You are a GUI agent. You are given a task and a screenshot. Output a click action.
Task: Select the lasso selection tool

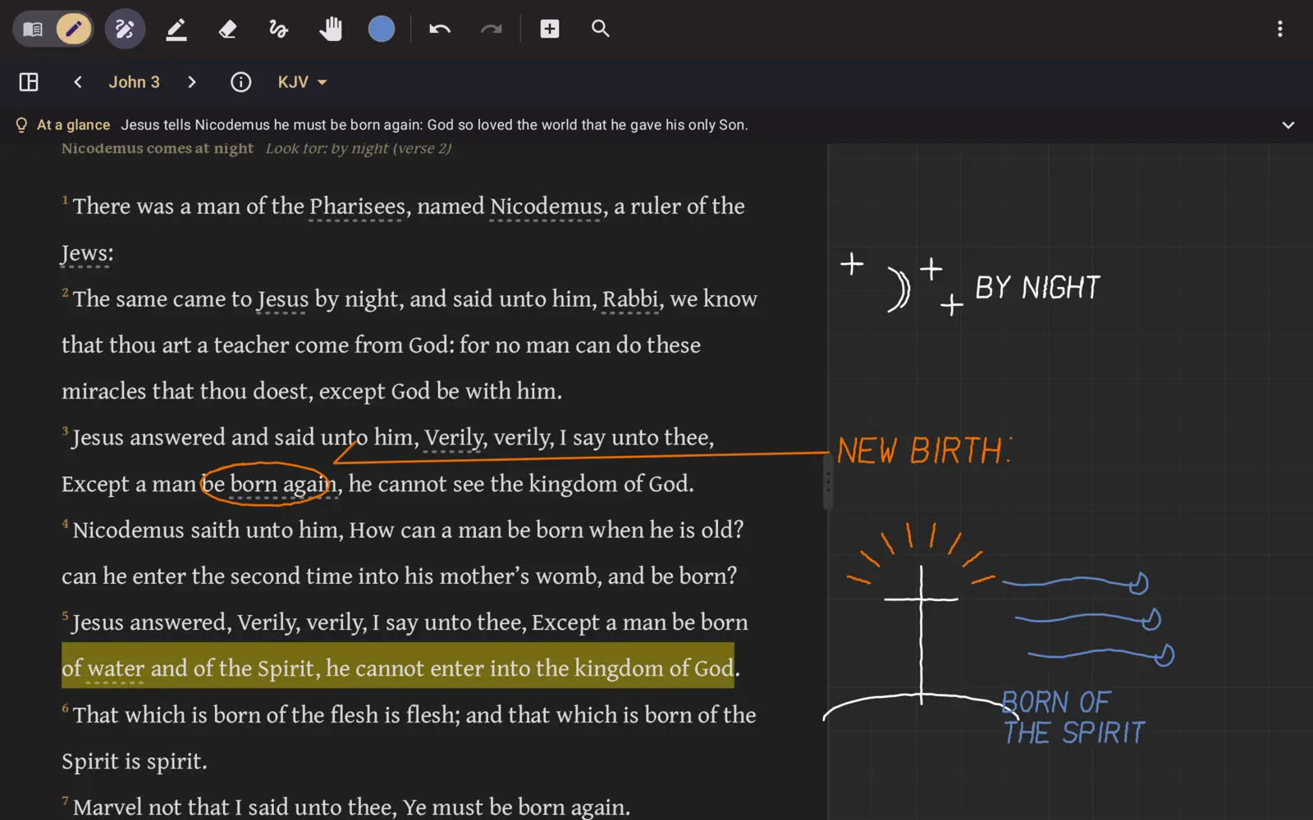[279, 30]
